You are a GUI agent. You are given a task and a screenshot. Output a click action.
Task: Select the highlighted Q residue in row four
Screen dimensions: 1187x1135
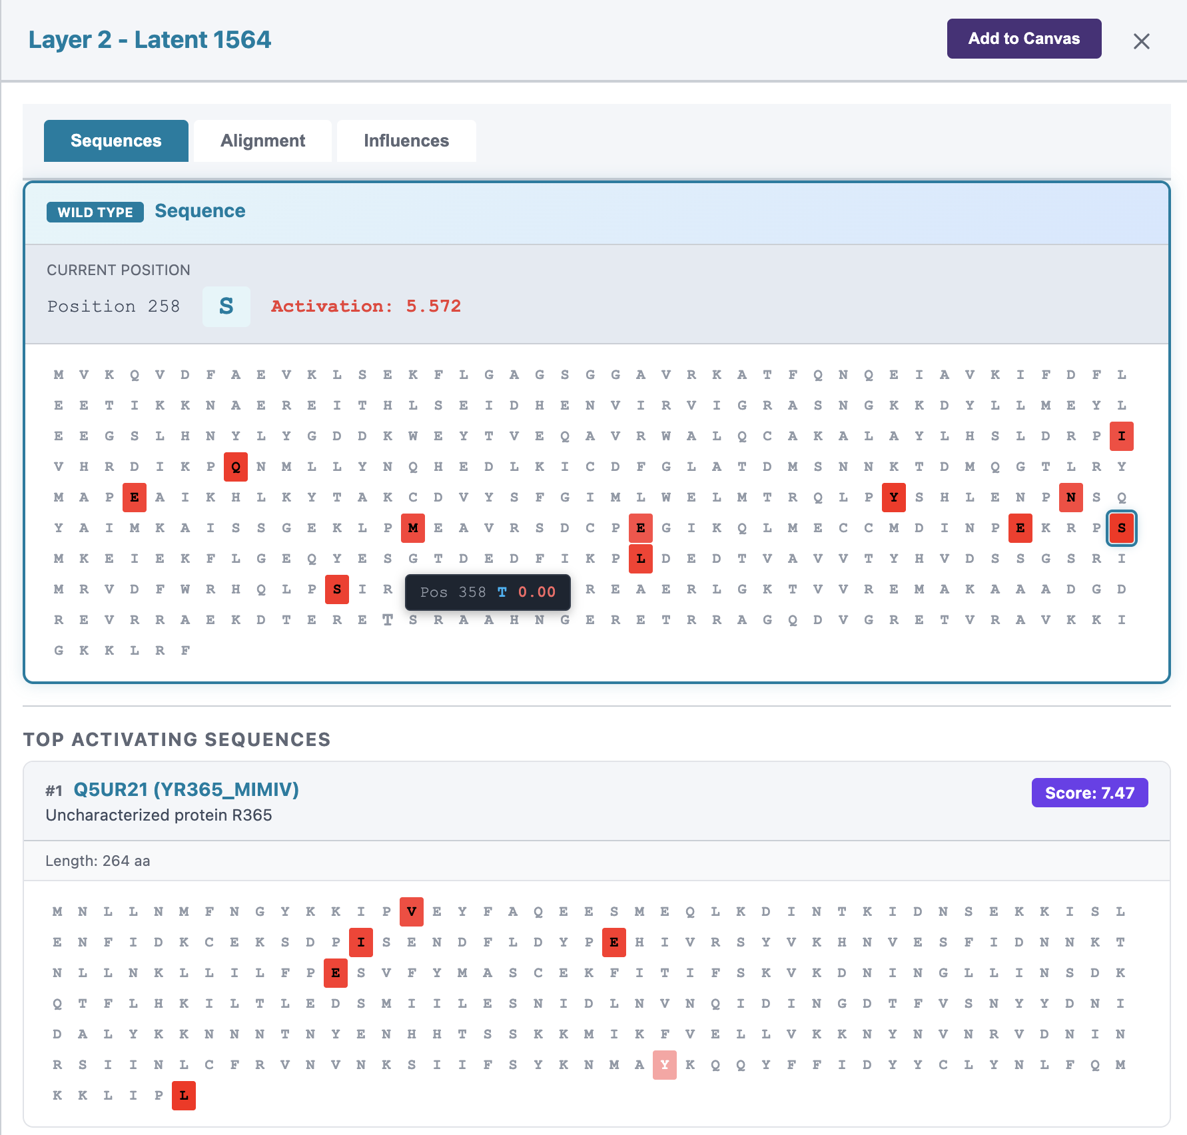pos(235,467)
